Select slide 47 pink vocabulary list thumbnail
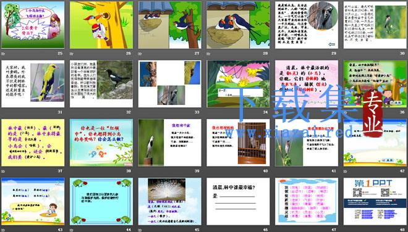The width and height of the screenshot is (408, 232). coord(307,201)
